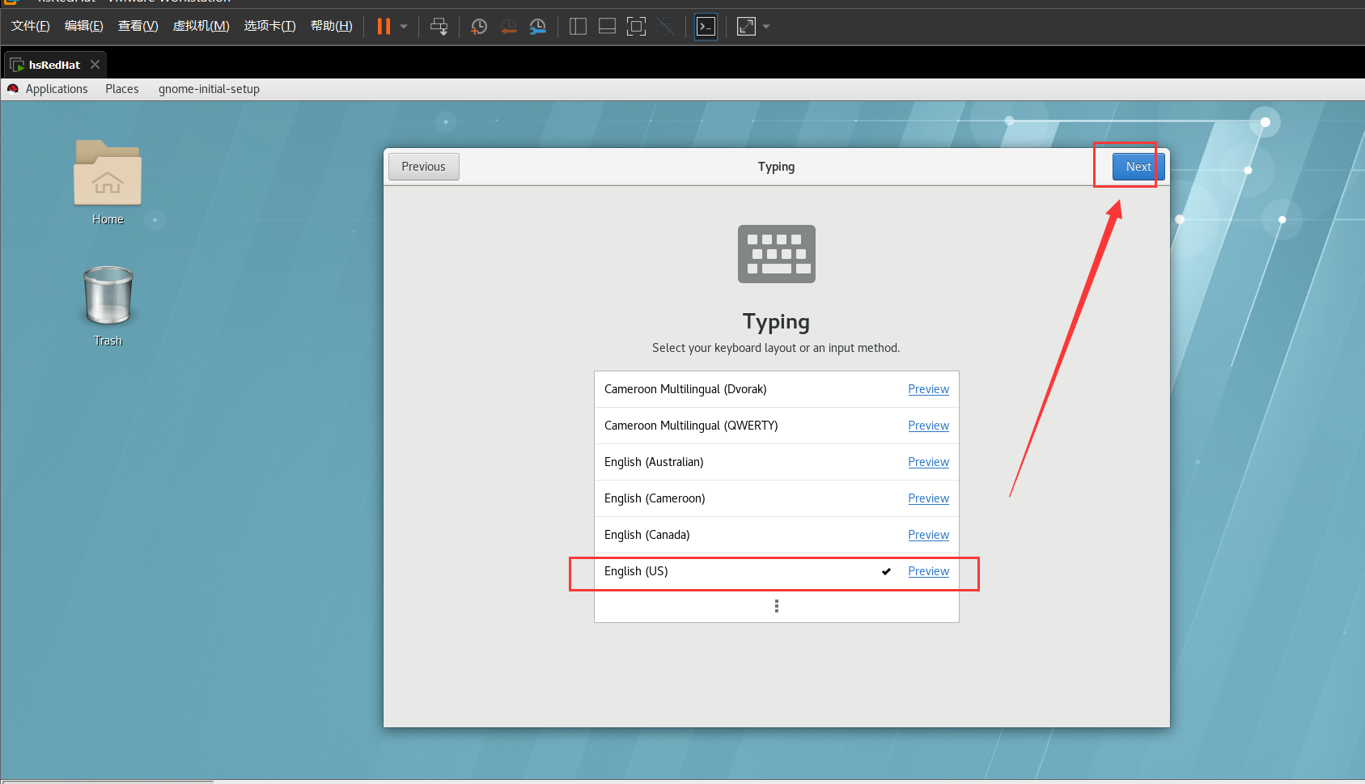Viewport: 1365px width, 784px height.
Task: Show the library sidebar panel
Action: (x=578, y=26)
